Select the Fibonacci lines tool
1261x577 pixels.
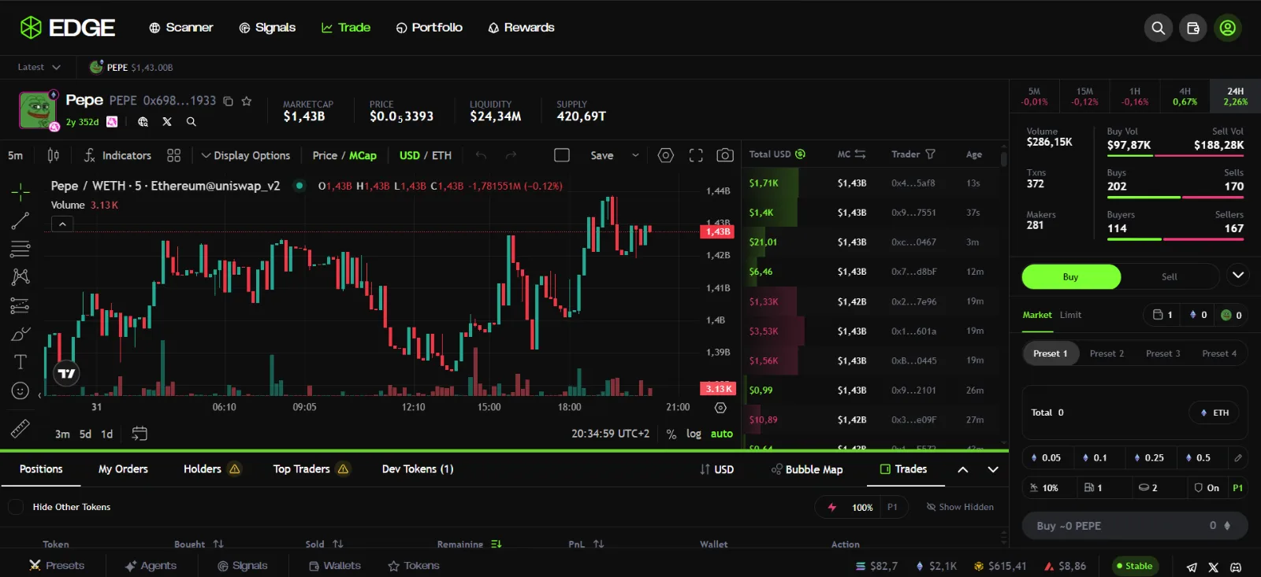click(20, 249)
